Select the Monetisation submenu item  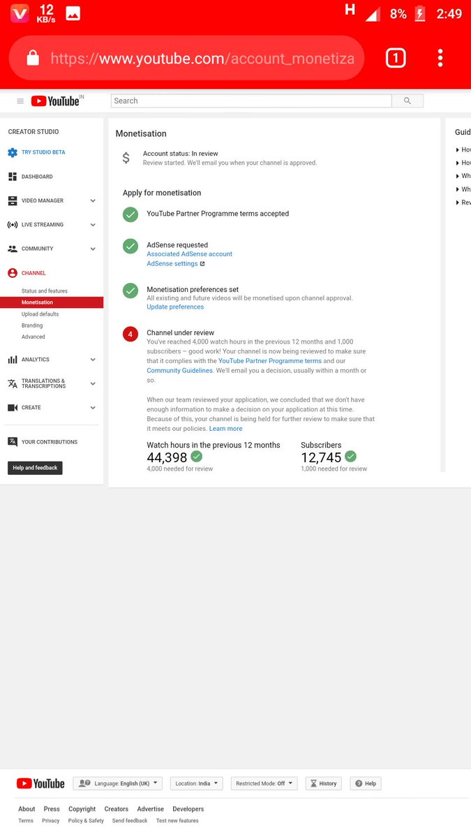point(52,302)
